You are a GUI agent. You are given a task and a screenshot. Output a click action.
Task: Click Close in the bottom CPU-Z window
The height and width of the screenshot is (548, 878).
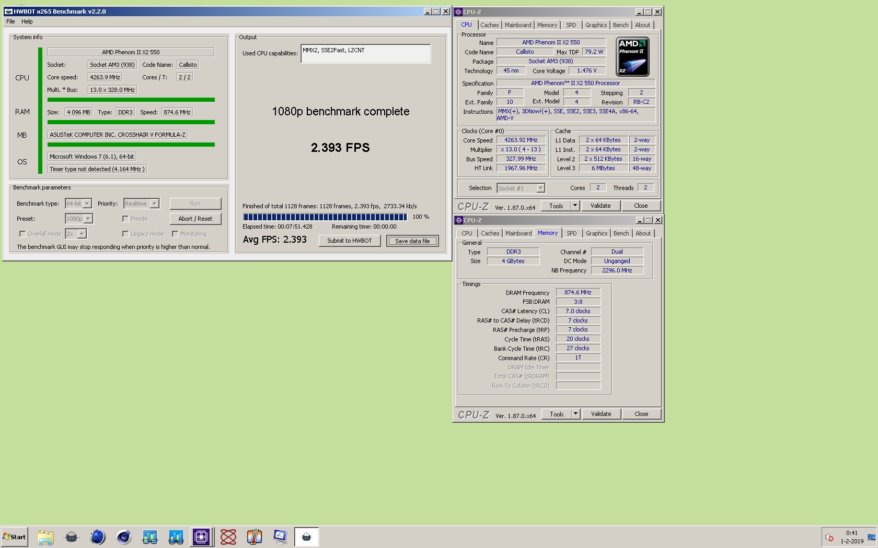coord(641,414)
